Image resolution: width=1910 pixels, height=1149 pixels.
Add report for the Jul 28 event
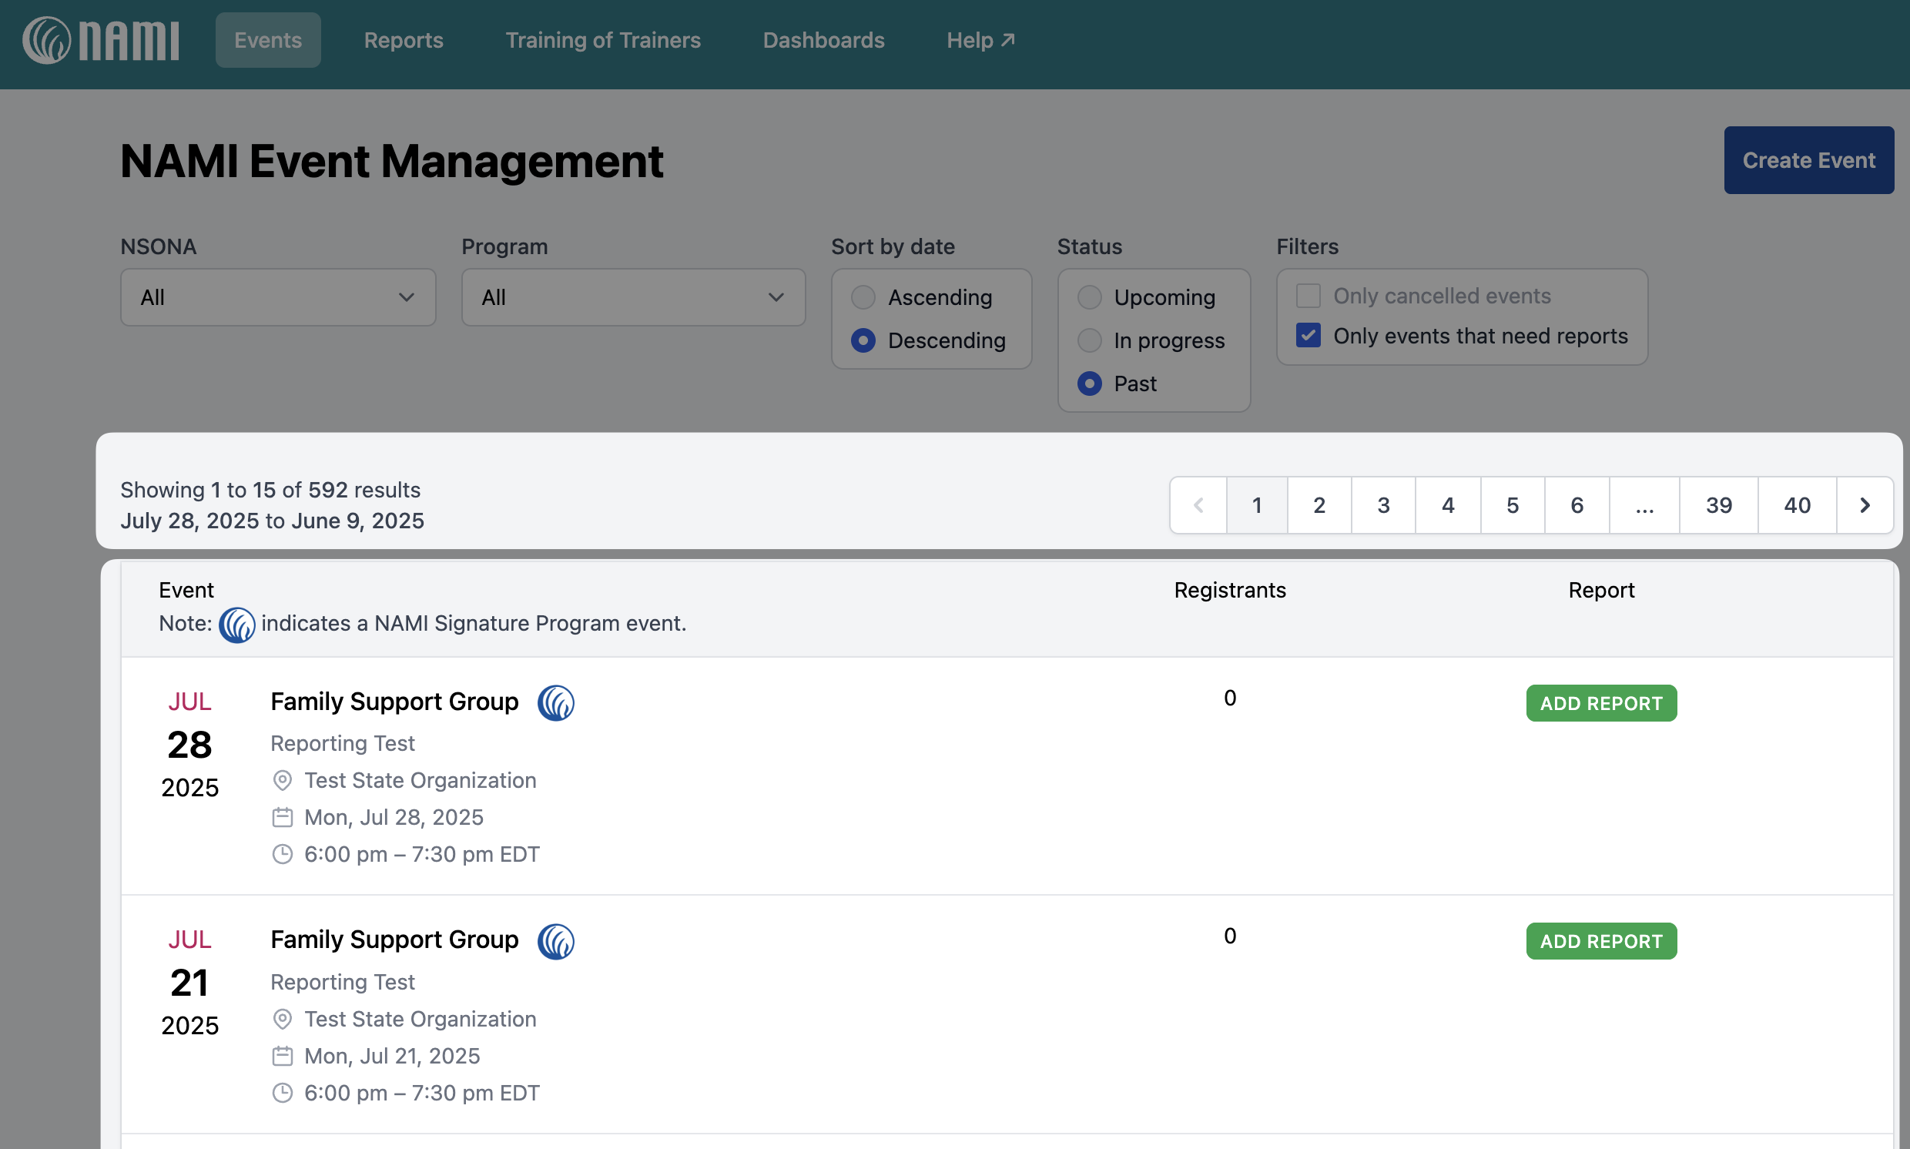[x=1601, y=703]
